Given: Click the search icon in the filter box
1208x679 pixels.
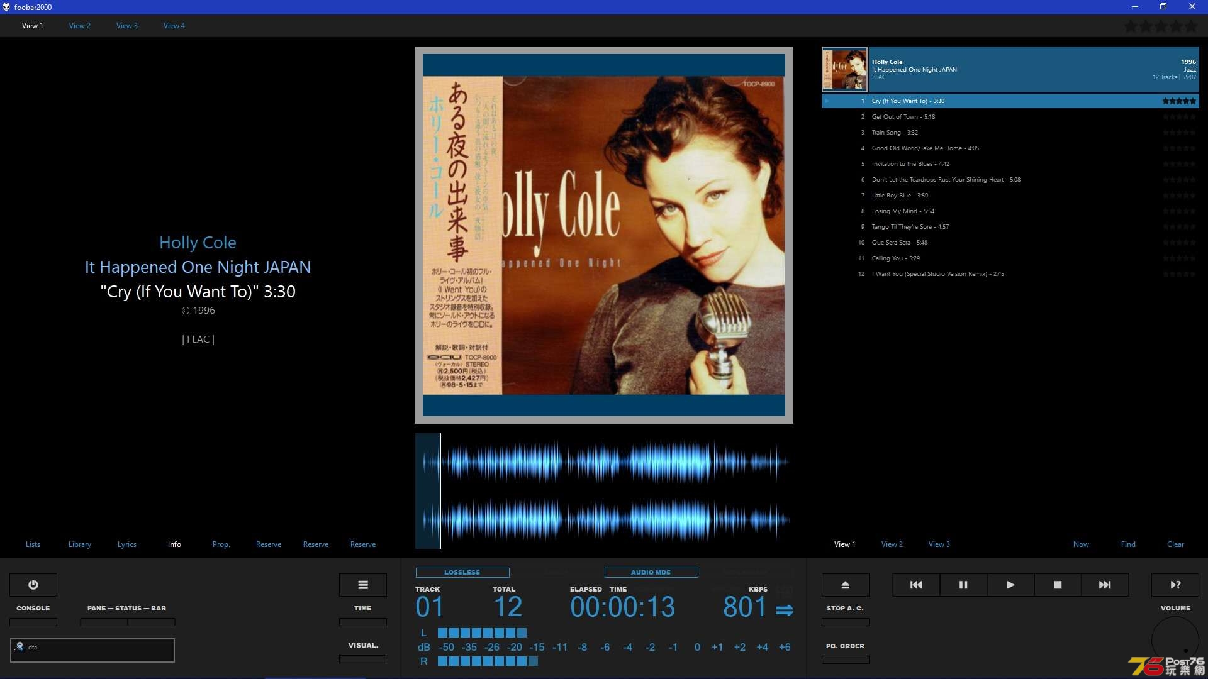Looking at the screenshot, I should click(20, 646).
